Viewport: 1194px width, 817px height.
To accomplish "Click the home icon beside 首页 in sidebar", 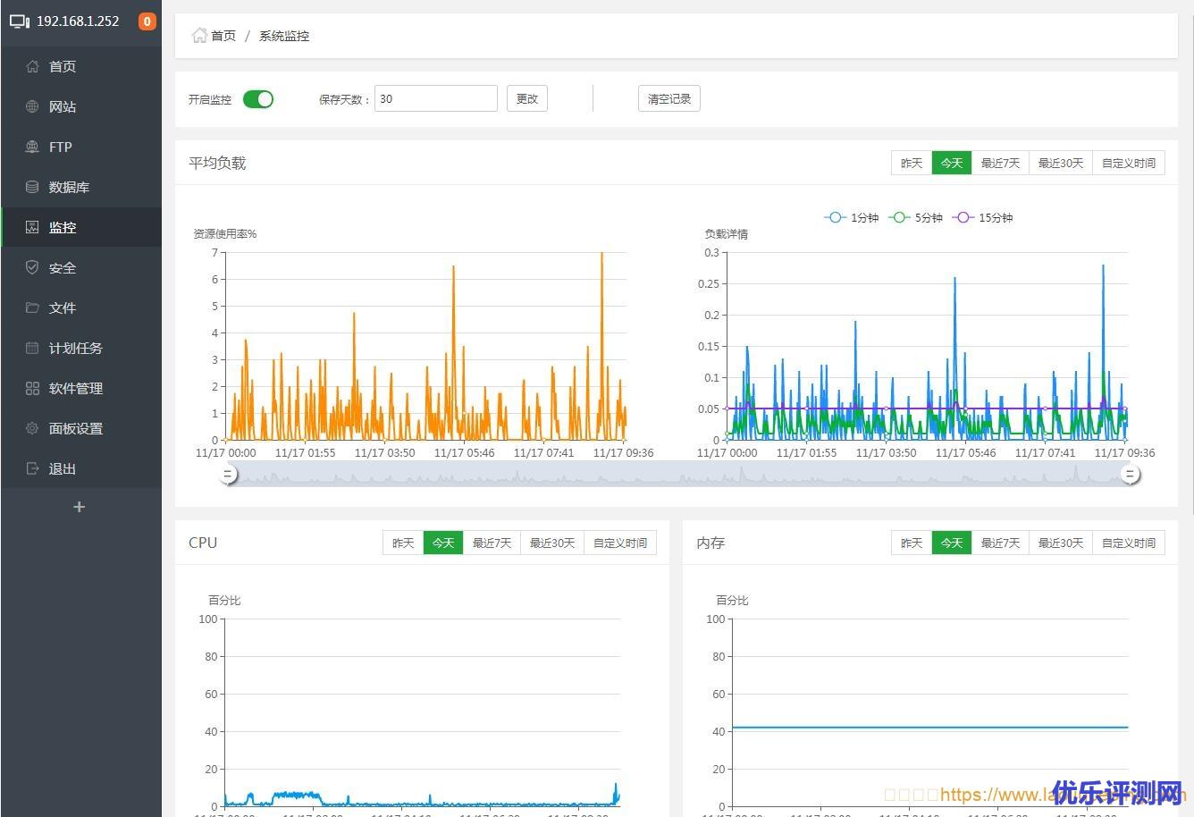I will (x=32, y=66).
